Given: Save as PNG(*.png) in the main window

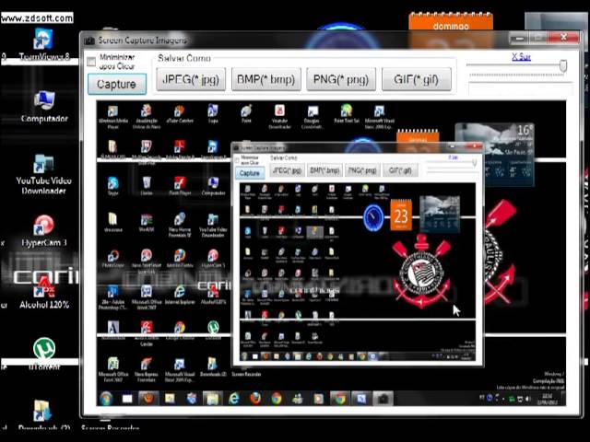Looking at the screenshot, I should [341, 79].
